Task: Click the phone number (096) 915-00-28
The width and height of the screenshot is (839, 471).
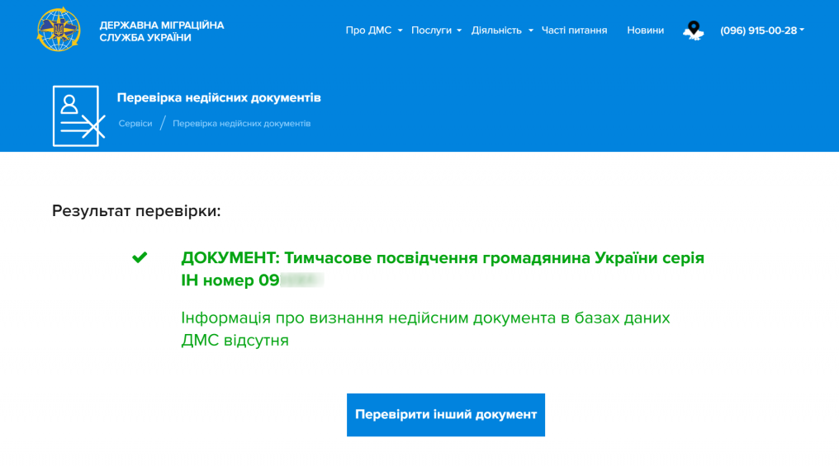Action: pos(758,31)
